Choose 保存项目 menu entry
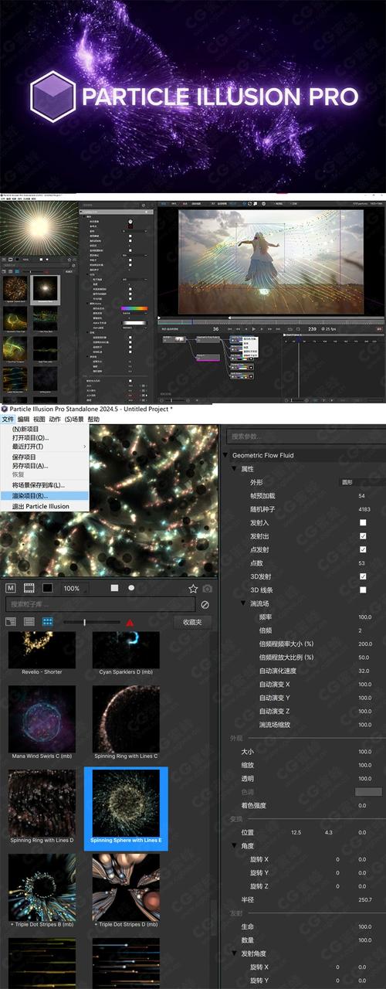The image size is (386, 989). tap(45, 457)
